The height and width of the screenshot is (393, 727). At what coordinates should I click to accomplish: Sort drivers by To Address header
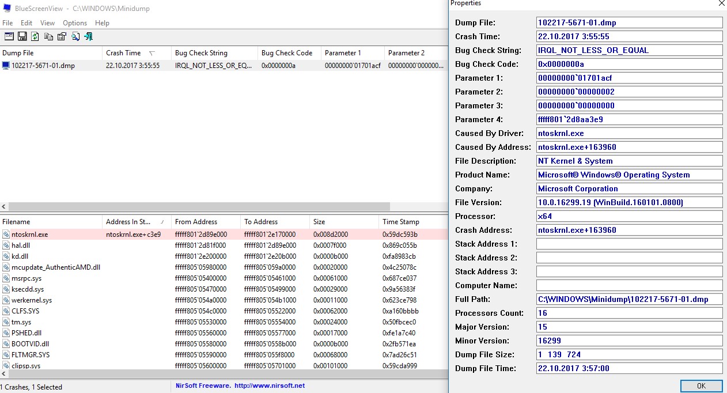click(x=276, y=222)
